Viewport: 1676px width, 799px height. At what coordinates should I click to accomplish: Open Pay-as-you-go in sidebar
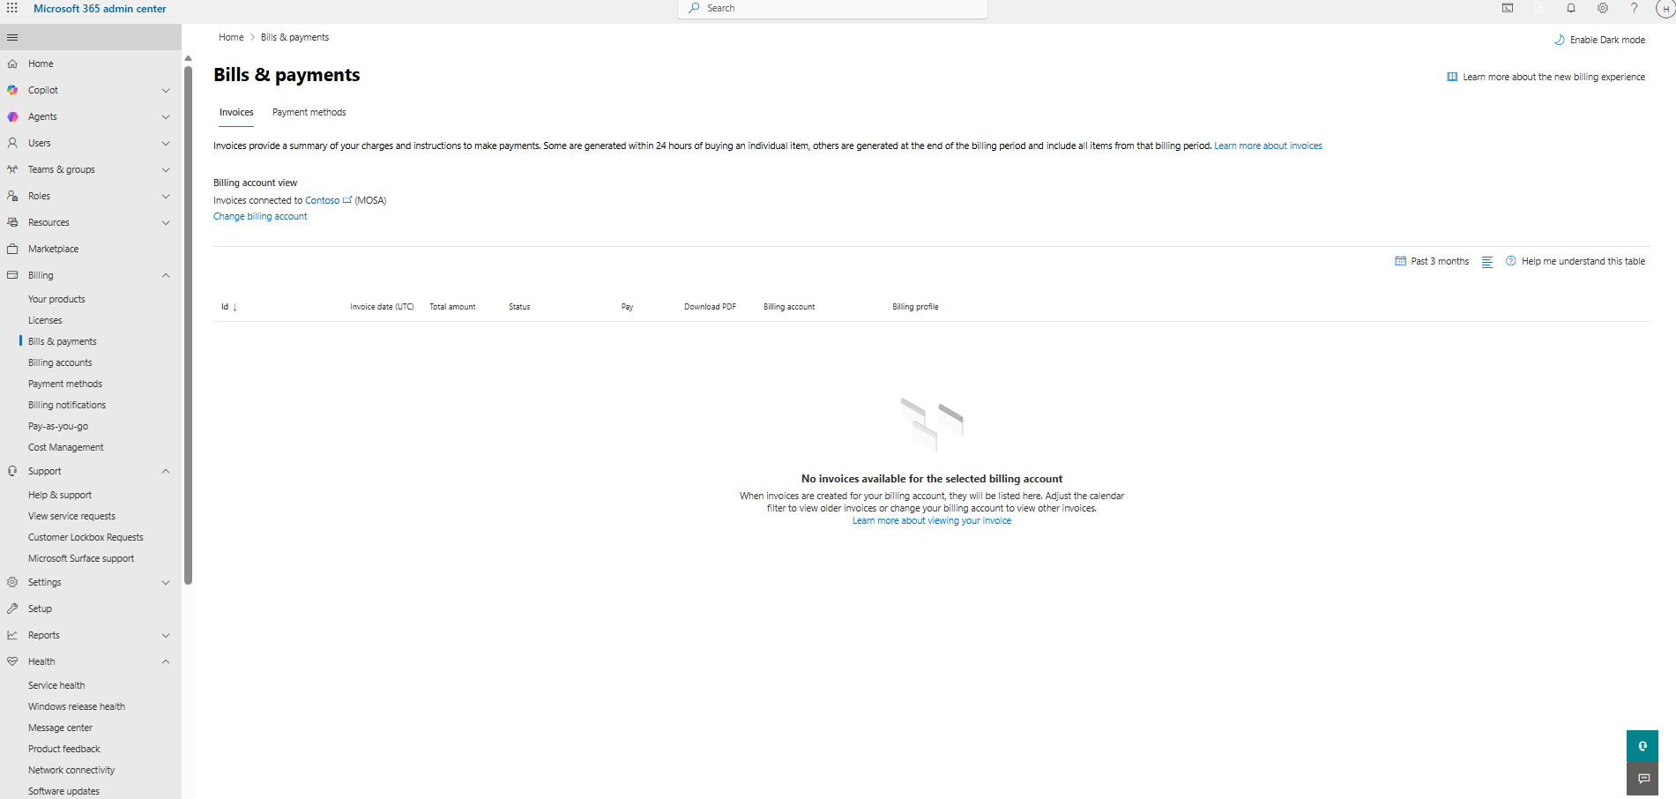58,426
